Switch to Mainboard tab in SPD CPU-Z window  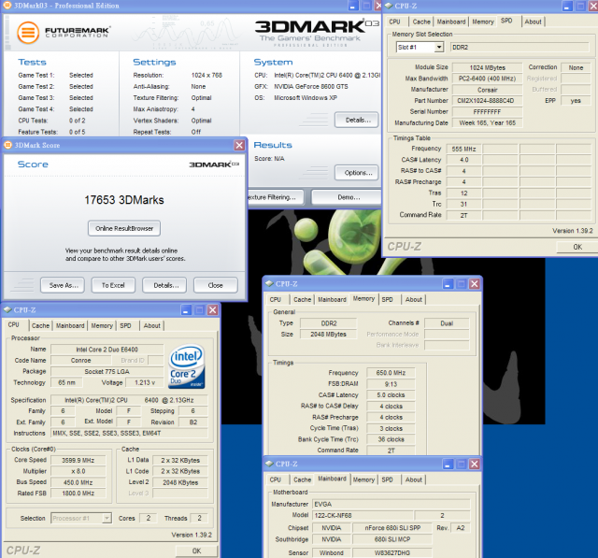click(451, 21)
